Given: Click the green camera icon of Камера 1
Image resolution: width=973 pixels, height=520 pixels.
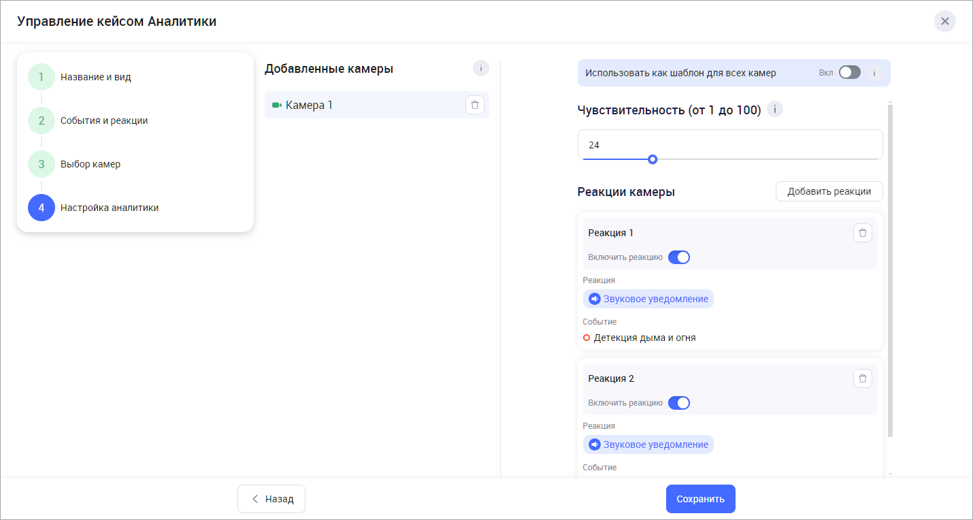Looking at the screenshot, I should (x=276, y=105).
